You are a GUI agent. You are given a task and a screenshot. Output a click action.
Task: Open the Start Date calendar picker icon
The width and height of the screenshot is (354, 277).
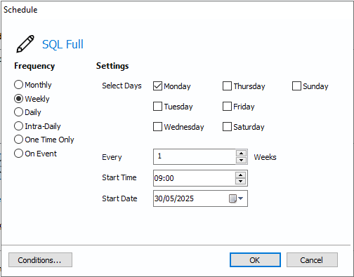click(x=235, y=198)
